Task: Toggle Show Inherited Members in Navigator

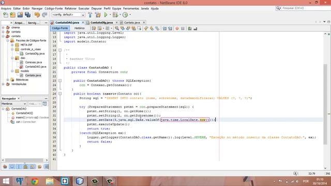Action: click(5, 167)
